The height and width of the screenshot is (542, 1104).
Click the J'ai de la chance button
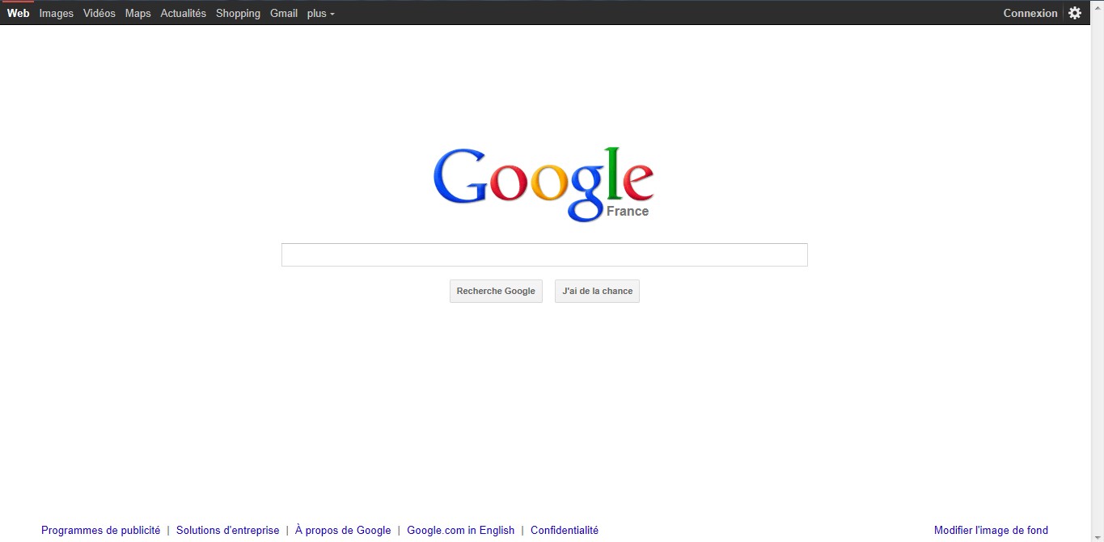(597, 291)
